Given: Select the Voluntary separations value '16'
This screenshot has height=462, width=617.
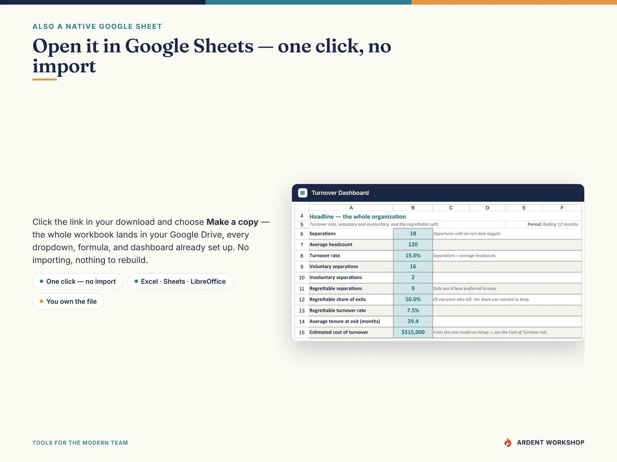Looking at the screenshot, I should [413, 266].
